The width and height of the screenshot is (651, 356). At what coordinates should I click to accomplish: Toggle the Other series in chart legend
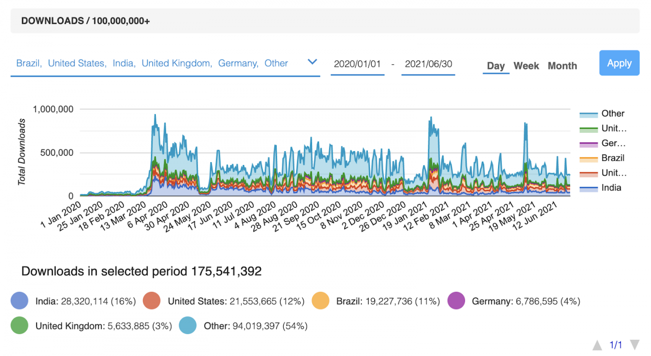pyautogui.click(x=603, y=113)
